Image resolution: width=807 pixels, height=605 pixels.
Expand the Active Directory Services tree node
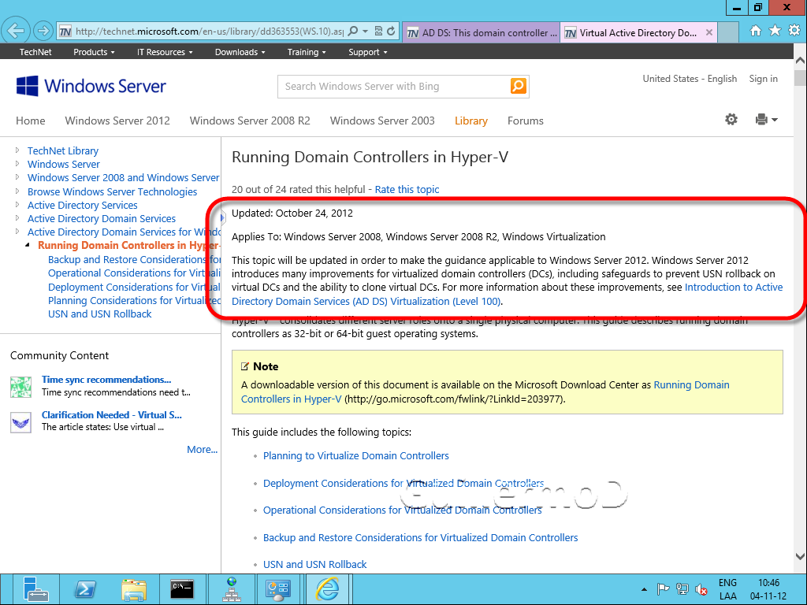tap(17, 205)
